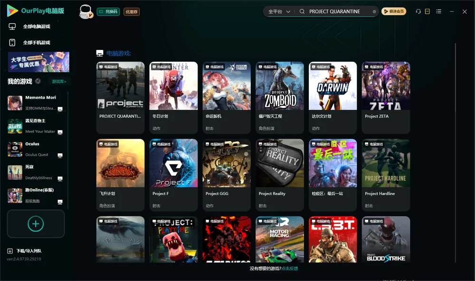
Task: Open the Project Hardline game card
Action: click(386, 175)
